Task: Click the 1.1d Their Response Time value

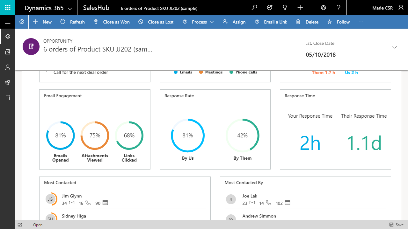Action: tap(364, 143)
